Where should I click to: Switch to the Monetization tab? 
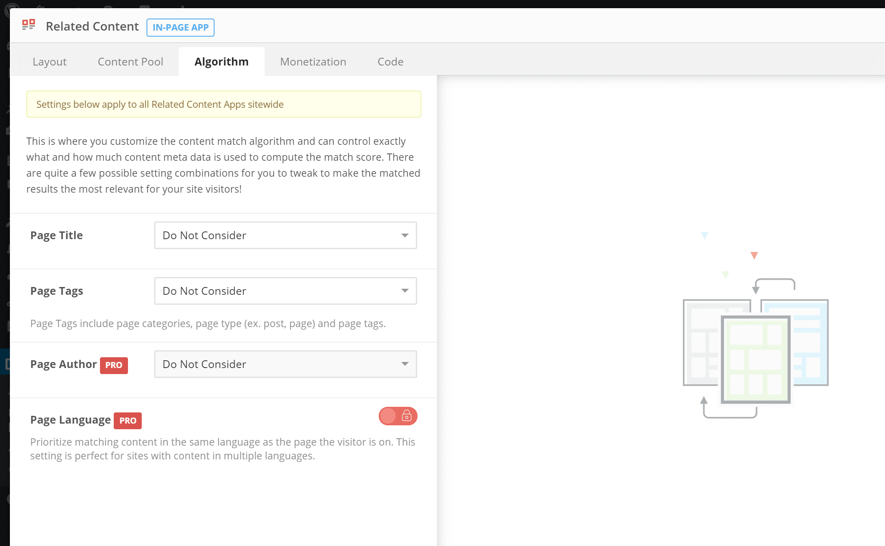point(313,61)
